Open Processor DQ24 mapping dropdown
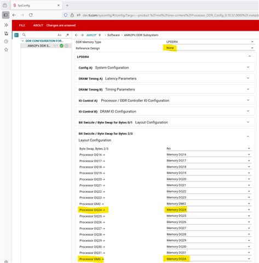Screen dimensions: 259x263 (x=209, y=210)
